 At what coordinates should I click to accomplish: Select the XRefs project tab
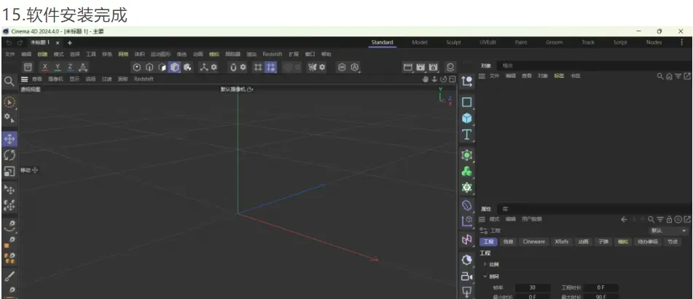(x=561, y=242)
